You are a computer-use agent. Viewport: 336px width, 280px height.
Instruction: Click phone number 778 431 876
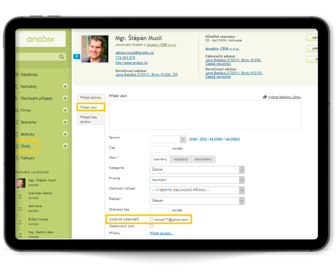click(x=125, y=58)
